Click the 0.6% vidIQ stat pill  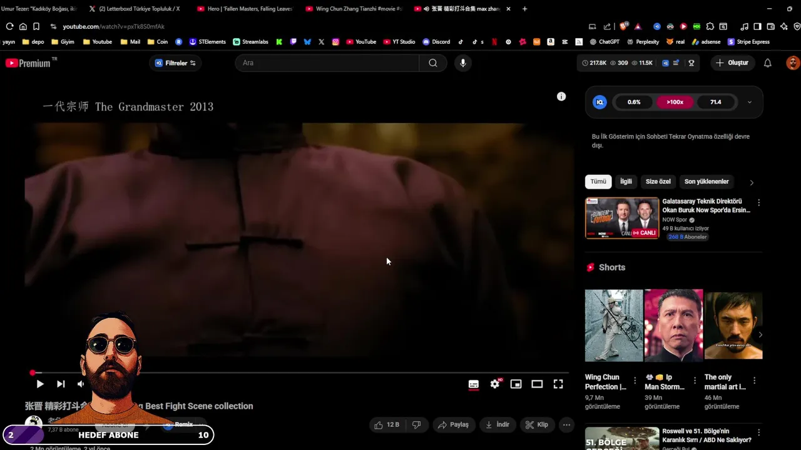[634, 102]
